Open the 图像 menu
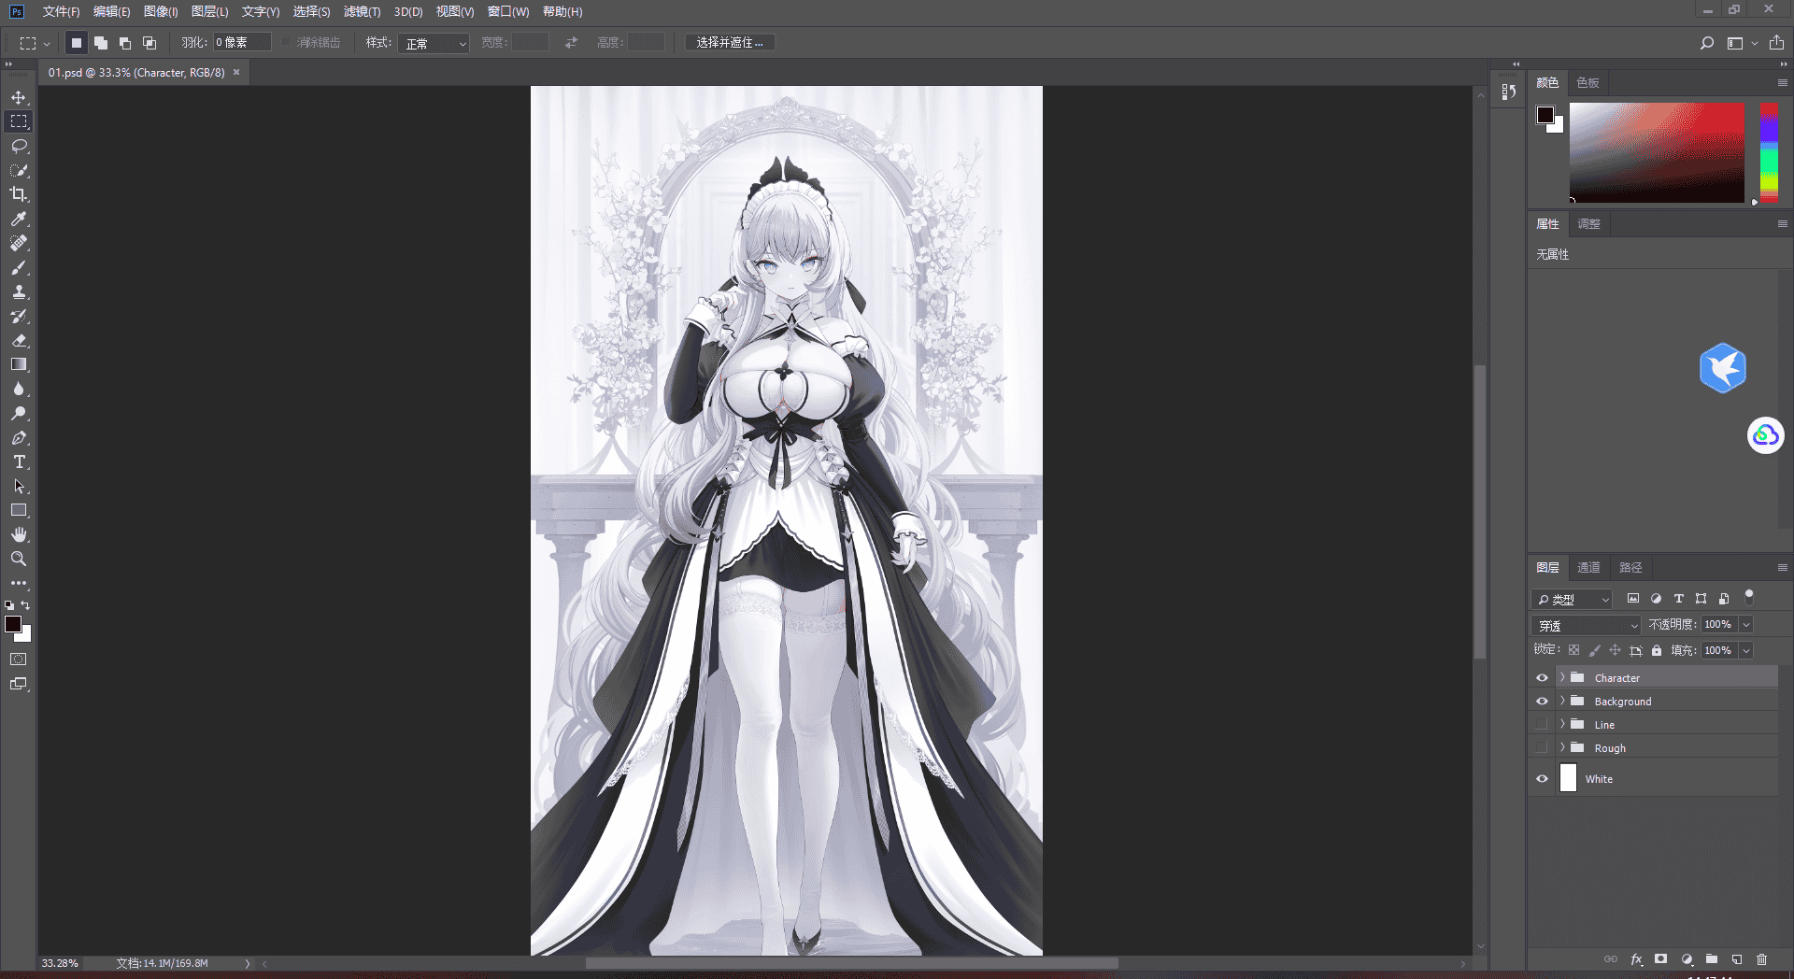This screenshot has height=979, width=1794. (161, 11)
